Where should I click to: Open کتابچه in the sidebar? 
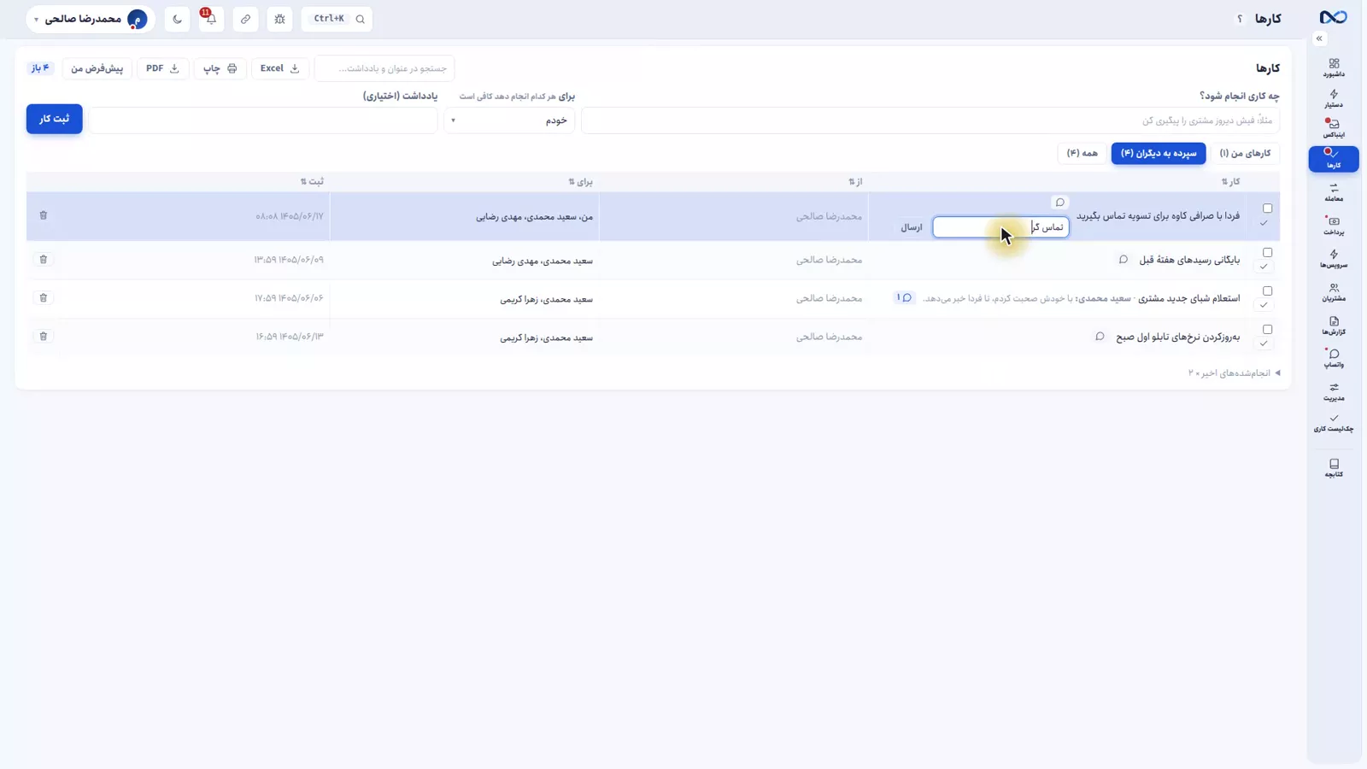(1333, 468)
